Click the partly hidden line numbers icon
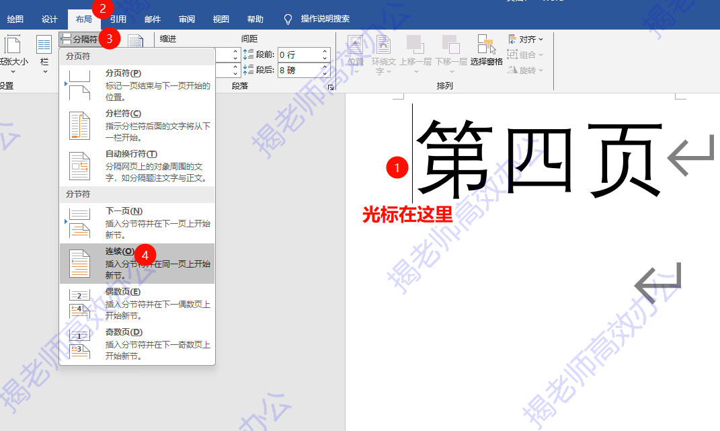 click(135, 41)
